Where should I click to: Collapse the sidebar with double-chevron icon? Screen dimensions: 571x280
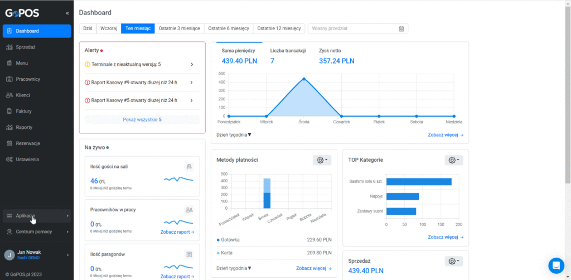pyautogui.click(x=67, y=13)
